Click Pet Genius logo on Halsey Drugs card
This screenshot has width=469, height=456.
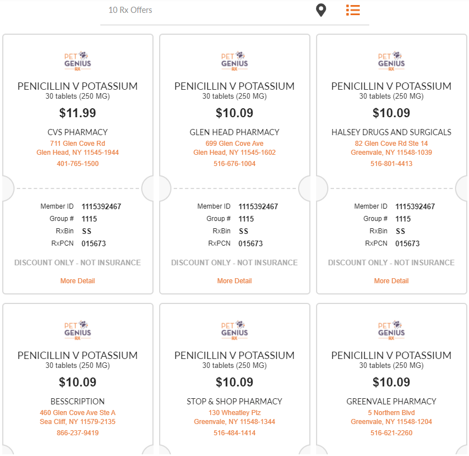click(391, 61)
